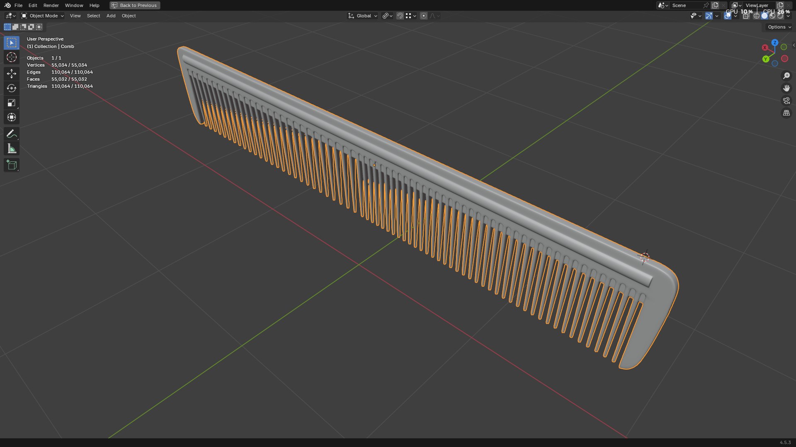Click the red X axis gizmo handle
796x447 pixels.
(765, 48)
